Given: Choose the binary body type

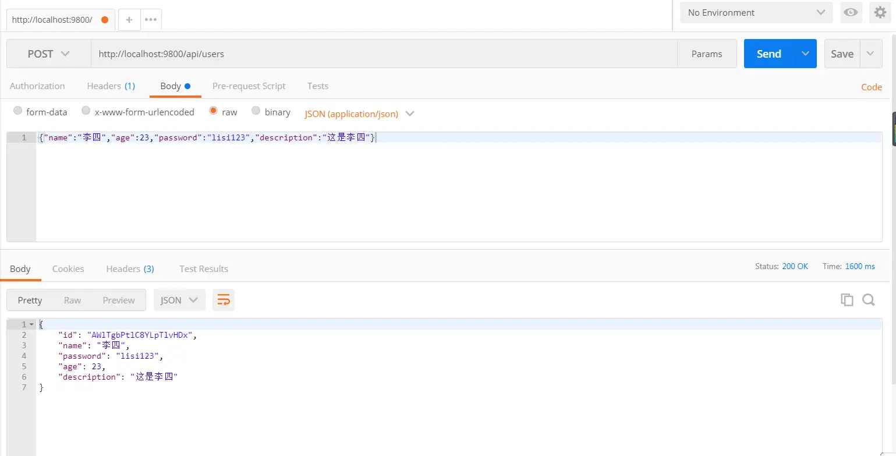Looking at the screenshot, I should point(256,111).
